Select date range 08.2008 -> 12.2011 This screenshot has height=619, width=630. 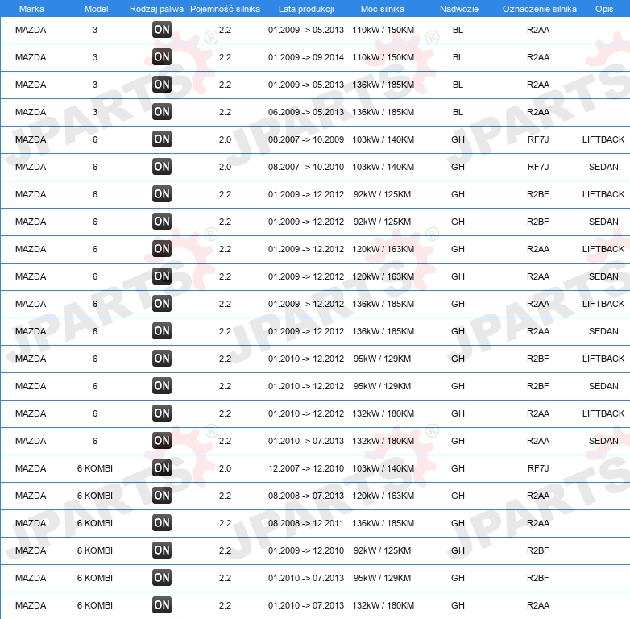pyautogui.click(x=306, y=523)
